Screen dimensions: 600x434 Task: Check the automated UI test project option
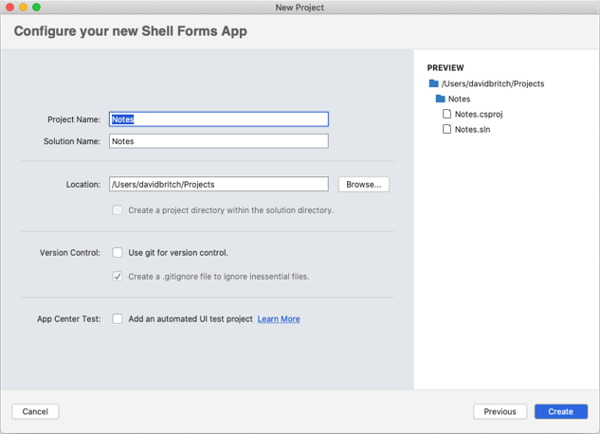[118, 319]
